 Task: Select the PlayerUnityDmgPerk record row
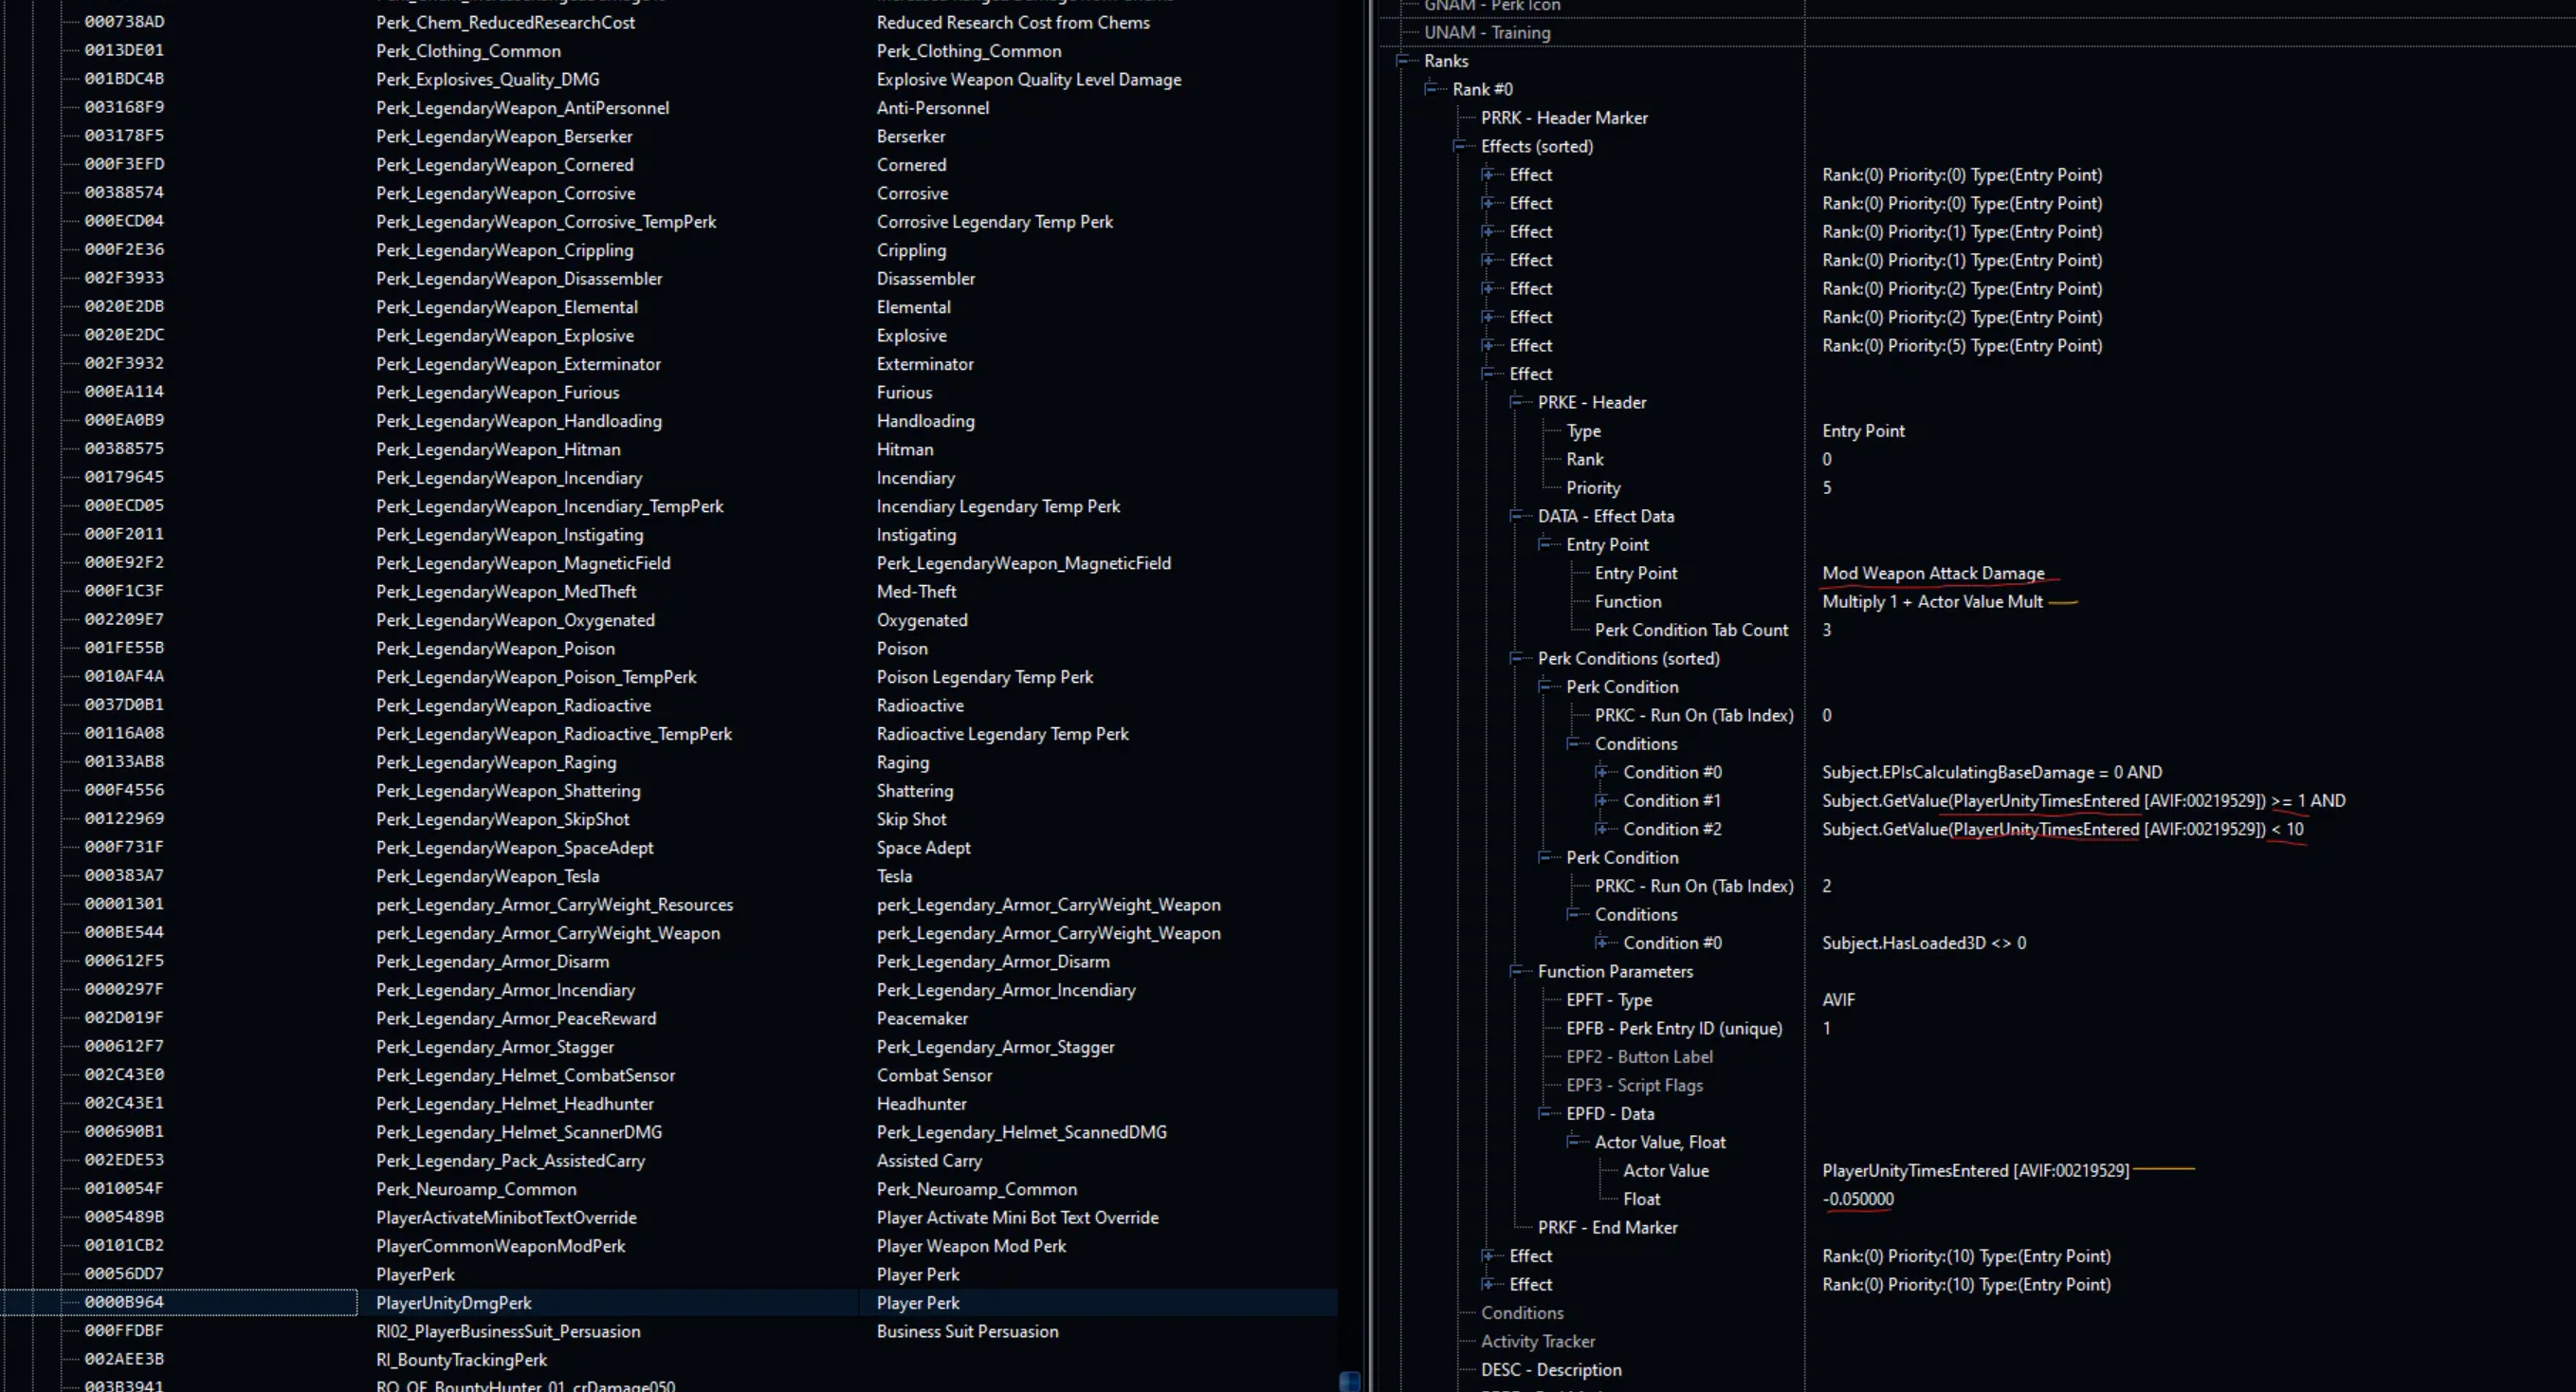[453, 1303]
